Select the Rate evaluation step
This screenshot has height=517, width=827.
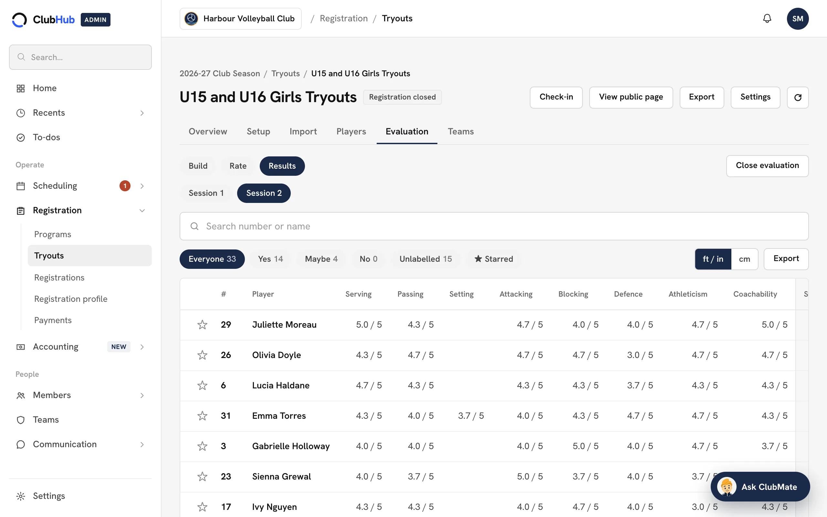tap(238, 166)
